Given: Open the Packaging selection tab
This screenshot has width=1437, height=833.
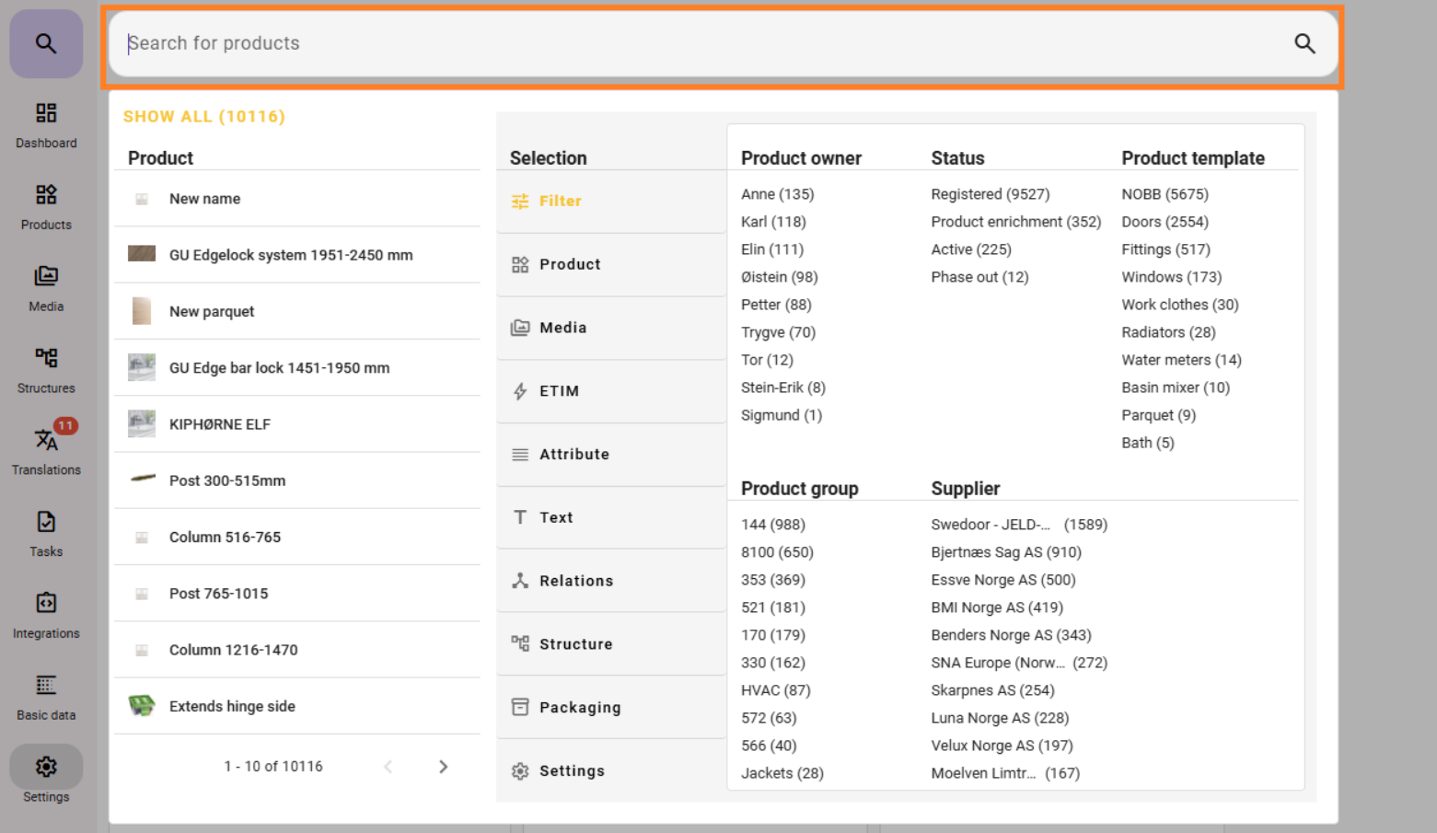Looking at the screenshot, I should click(x=579, y=708).
